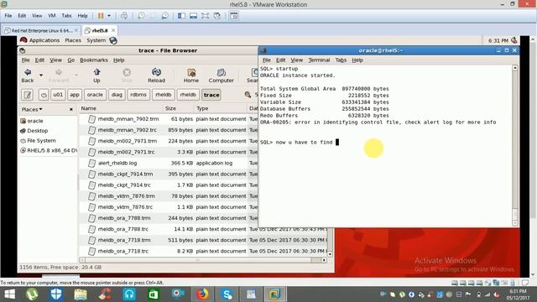Screen dimensions: 537x302
Task: Click the Back button in File Browser
Action: coord(28,75)
